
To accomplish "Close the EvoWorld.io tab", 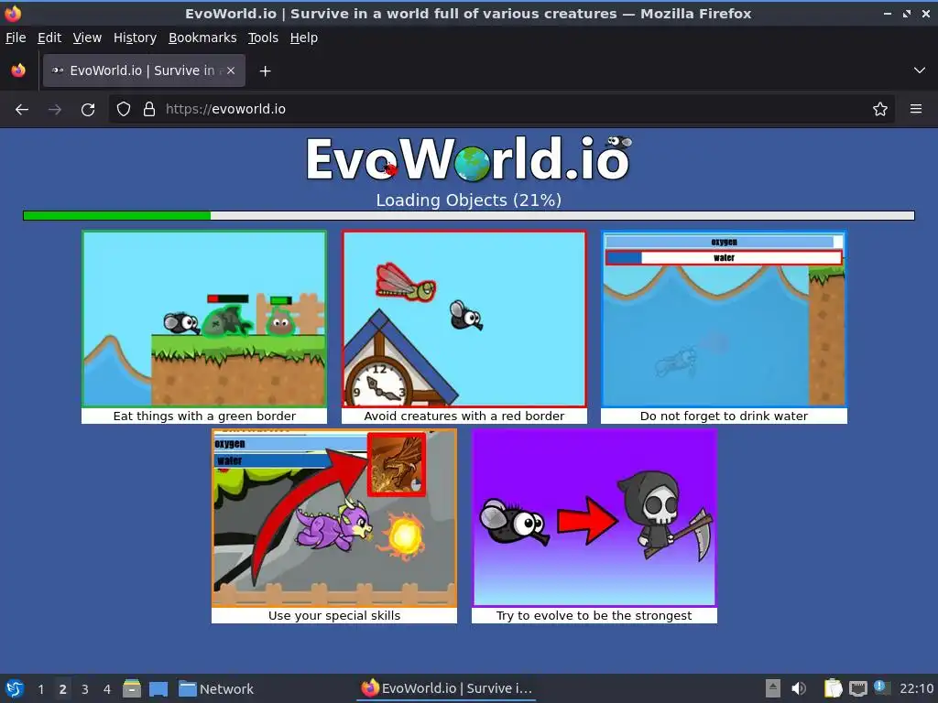I will point(231,70).
